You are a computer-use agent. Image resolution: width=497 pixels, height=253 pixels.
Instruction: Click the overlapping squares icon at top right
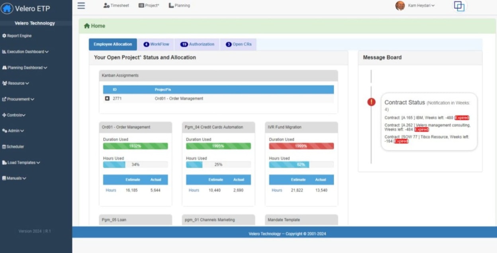coord(459,6)
